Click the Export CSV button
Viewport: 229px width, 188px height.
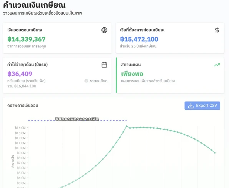(202, 106)
